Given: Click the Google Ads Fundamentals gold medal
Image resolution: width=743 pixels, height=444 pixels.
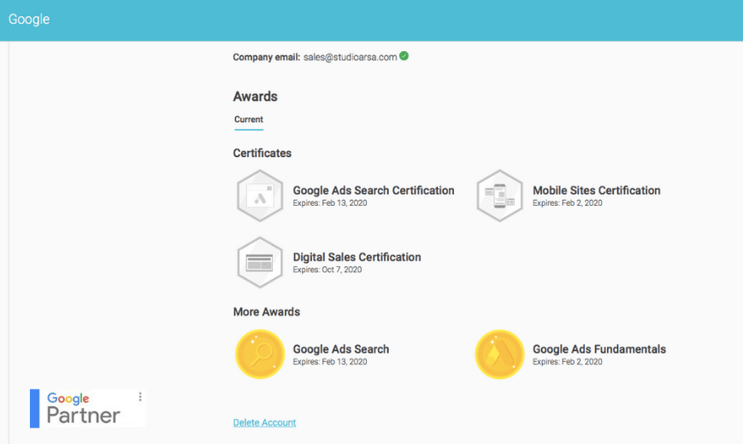Looking at the screenshot, I should [x=499, y=354].
